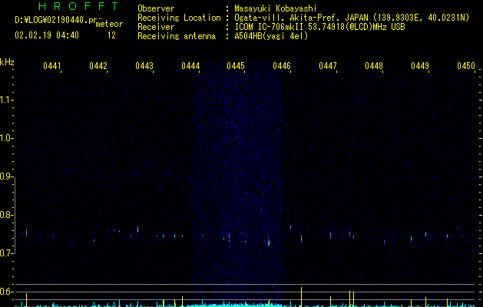Click the HROFFT title text
The image size is (483, 307).
(79, 6)
